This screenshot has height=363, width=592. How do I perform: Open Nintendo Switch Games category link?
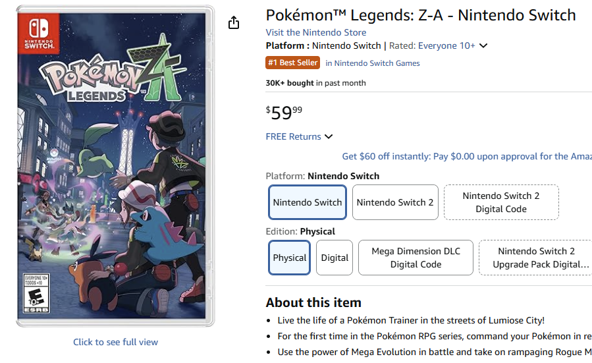pyautogui.click(x=373, y=63)
